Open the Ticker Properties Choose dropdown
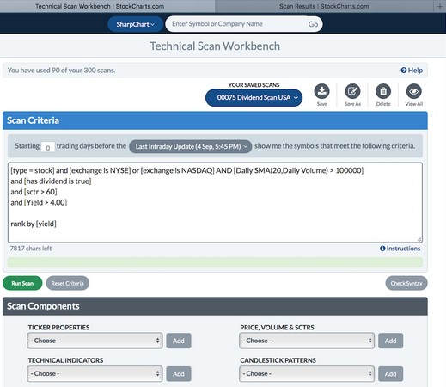The height and width of the screenshot is (387, 446). tap(95, 341)
